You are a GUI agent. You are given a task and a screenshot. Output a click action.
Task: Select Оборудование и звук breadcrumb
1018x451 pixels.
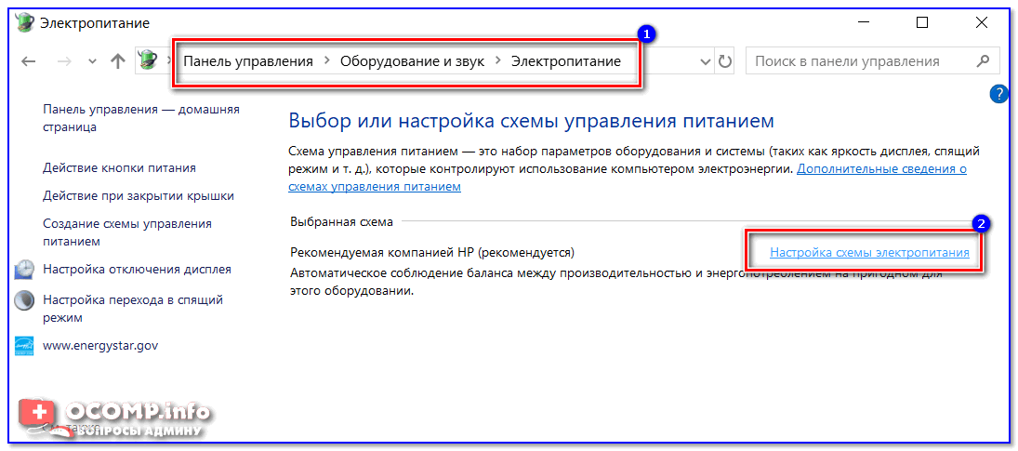412,61
